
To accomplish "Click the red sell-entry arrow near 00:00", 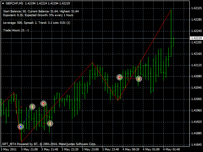I will [x=120, y=77].
